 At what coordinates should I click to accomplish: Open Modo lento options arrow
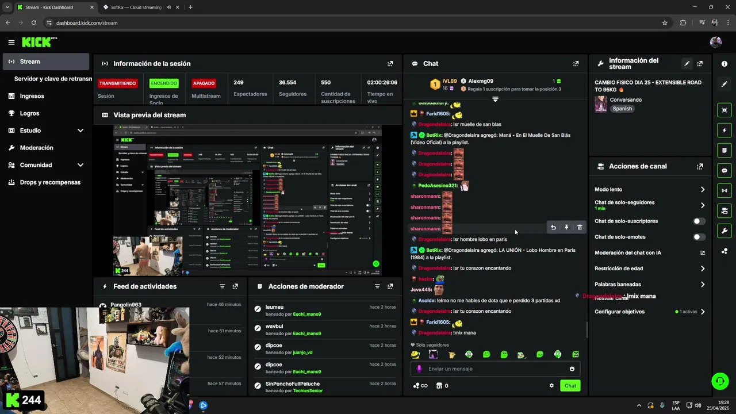[x=702, y=190]
